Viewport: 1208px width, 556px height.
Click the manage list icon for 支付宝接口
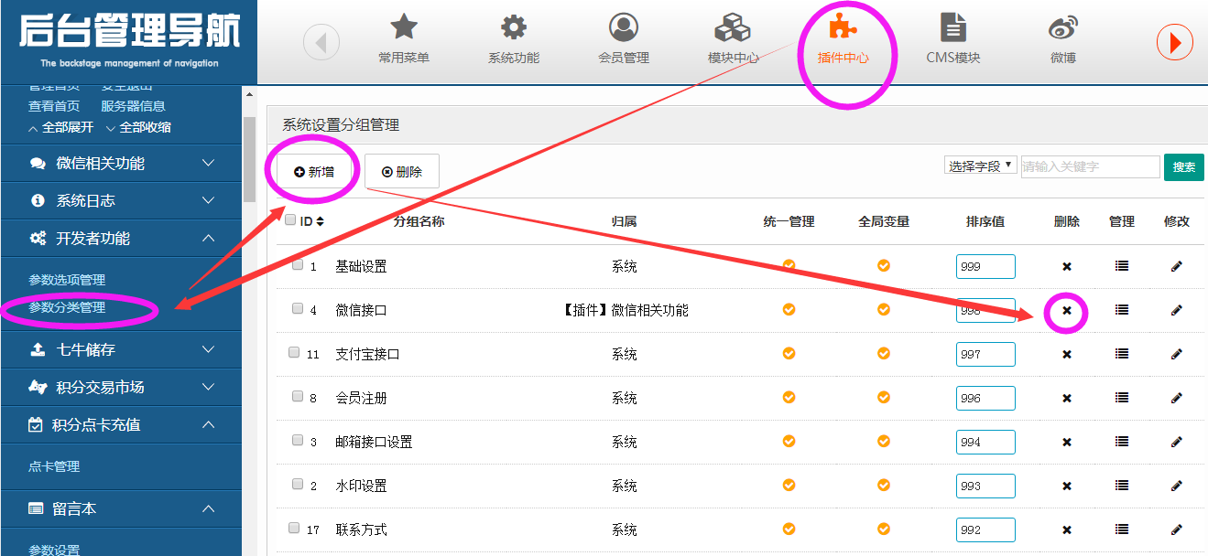tap(1122, 354)
